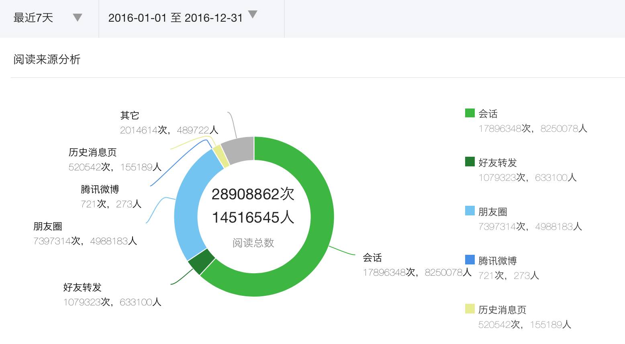Click the 最近7天 label
625x344 pixels.
[33, 18]
